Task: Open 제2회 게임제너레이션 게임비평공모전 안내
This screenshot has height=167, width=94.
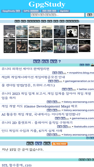Action: tap(33, 77)
